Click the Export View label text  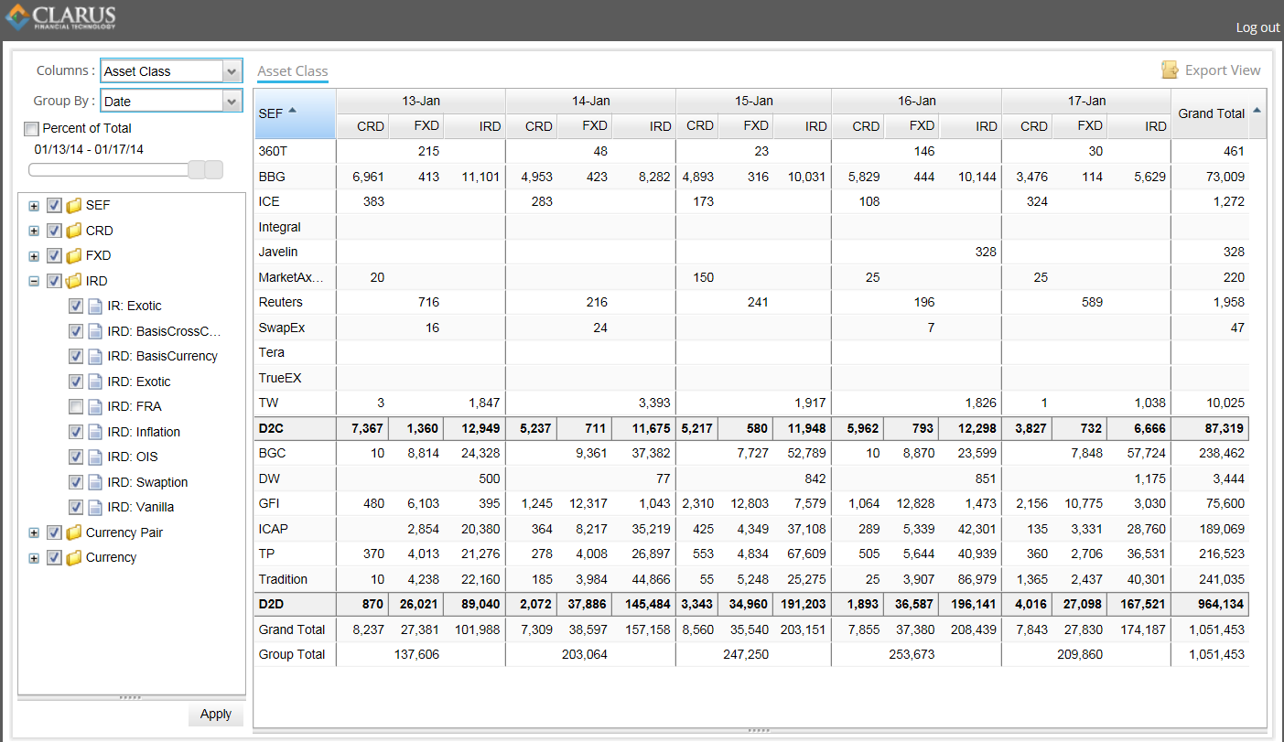[1223, 70]
